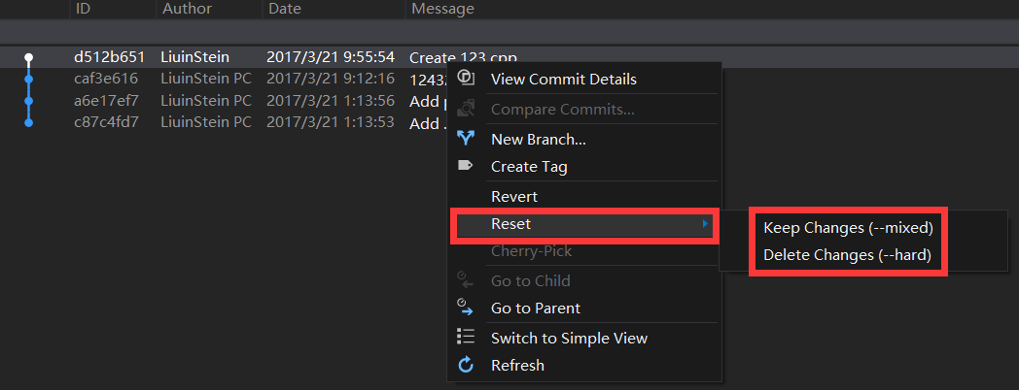Select the graph node for commit c87c4fd7
The width and height of the screenshot is (1019, 390).
tap(29, 122)
